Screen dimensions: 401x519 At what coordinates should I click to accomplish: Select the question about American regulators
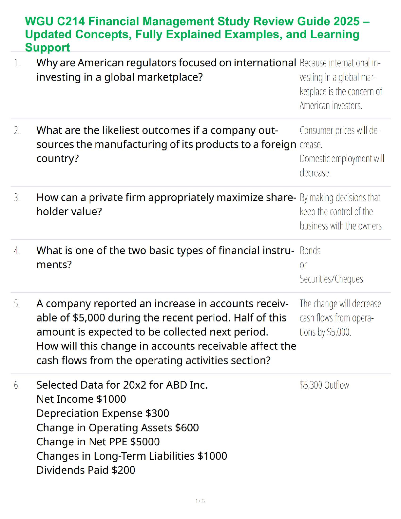(x=166, y=70)
